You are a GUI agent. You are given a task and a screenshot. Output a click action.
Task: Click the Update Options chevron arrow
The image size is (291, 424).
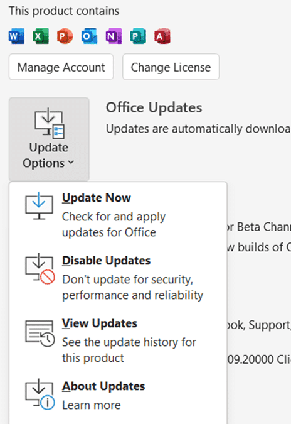pyautogui.click(x=71, y=162)
